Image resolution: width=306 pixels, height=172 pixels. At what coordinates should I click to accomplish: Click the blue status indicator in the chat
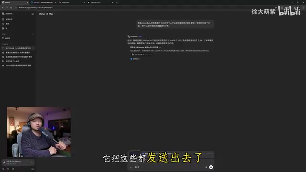pos(131,59)
